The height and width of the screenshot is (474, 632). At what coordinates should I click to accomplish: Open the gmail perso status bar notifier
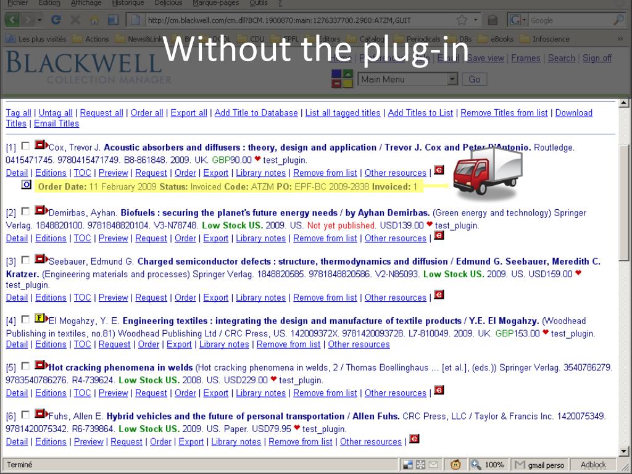[x=541, y=465]
